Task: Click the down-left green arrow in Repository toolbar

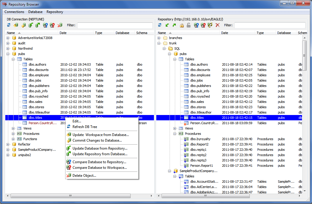Action: (x=167, y=25)
